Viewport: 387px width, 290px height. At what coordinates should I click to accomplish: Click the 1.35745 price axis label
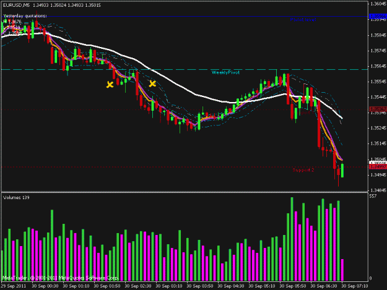tap(378, 51)
